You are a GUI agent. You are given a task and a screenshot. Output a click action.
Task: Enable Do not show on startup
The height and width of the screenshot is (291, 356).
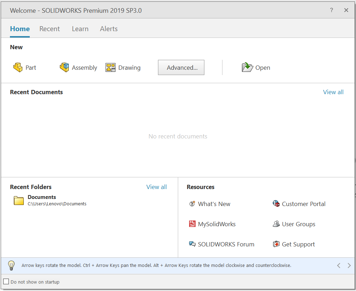pyautogui.click(x=6, y=282)
